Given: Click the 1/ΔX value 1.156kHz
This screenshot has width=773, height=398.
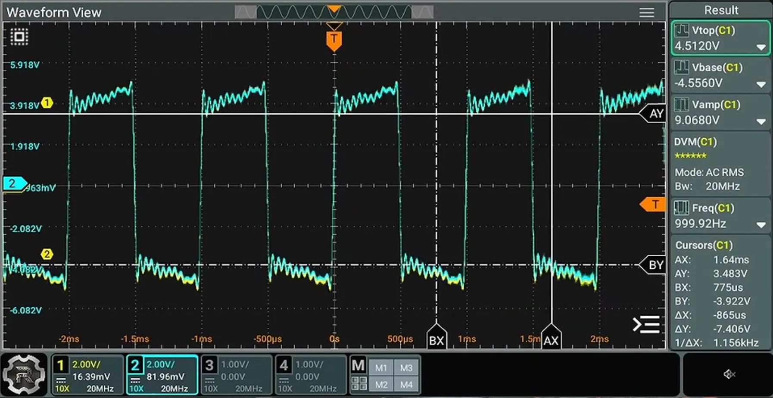Looking at the screenshot, I should 736,343.
